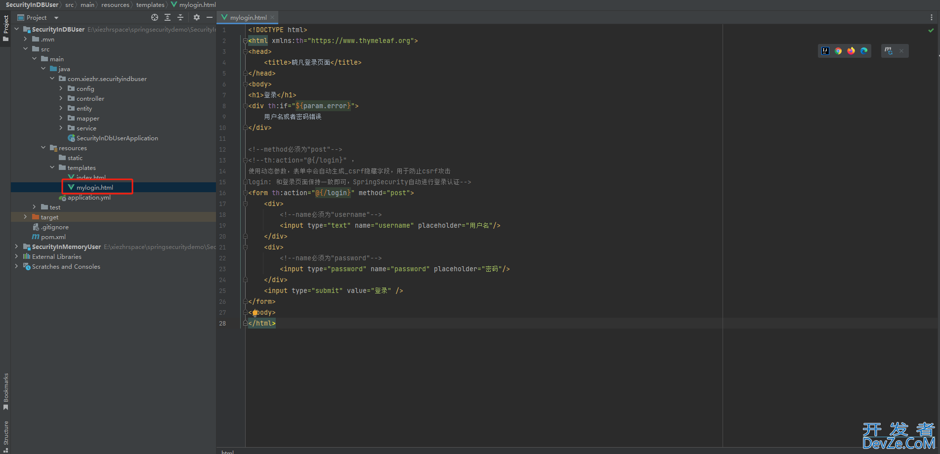The width and height of the screenshot is (940, 454).
Task: Click the Load Maven Changes icon
Action: (889, 51)
